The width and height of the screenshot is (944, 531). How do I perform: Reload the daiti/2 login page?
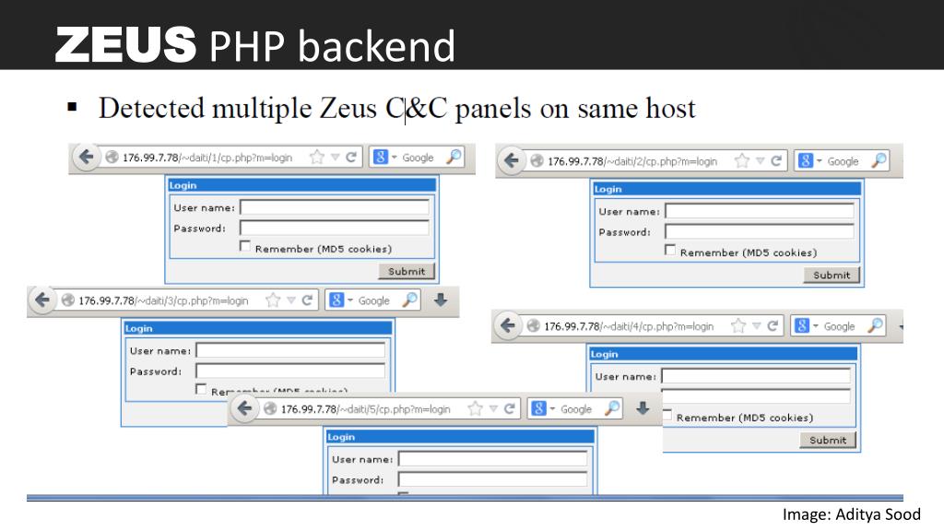(776, 160)
